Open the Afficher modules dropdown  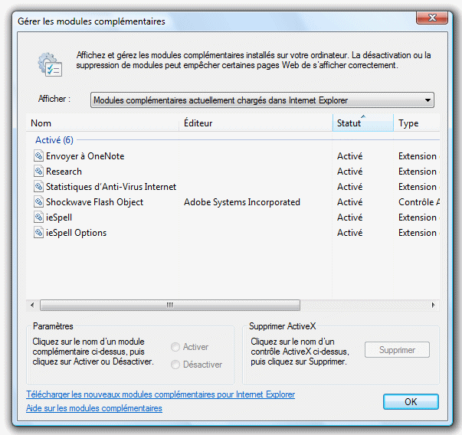tap(262, 100)
